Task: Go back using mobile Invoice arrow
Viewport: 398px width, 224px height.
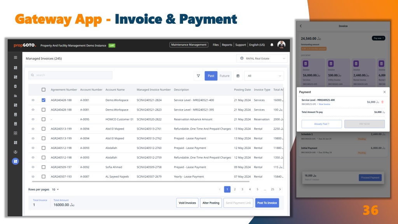Action: (301, 26)
